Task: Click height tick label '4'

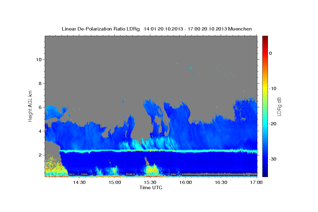Action: point(40,131)
